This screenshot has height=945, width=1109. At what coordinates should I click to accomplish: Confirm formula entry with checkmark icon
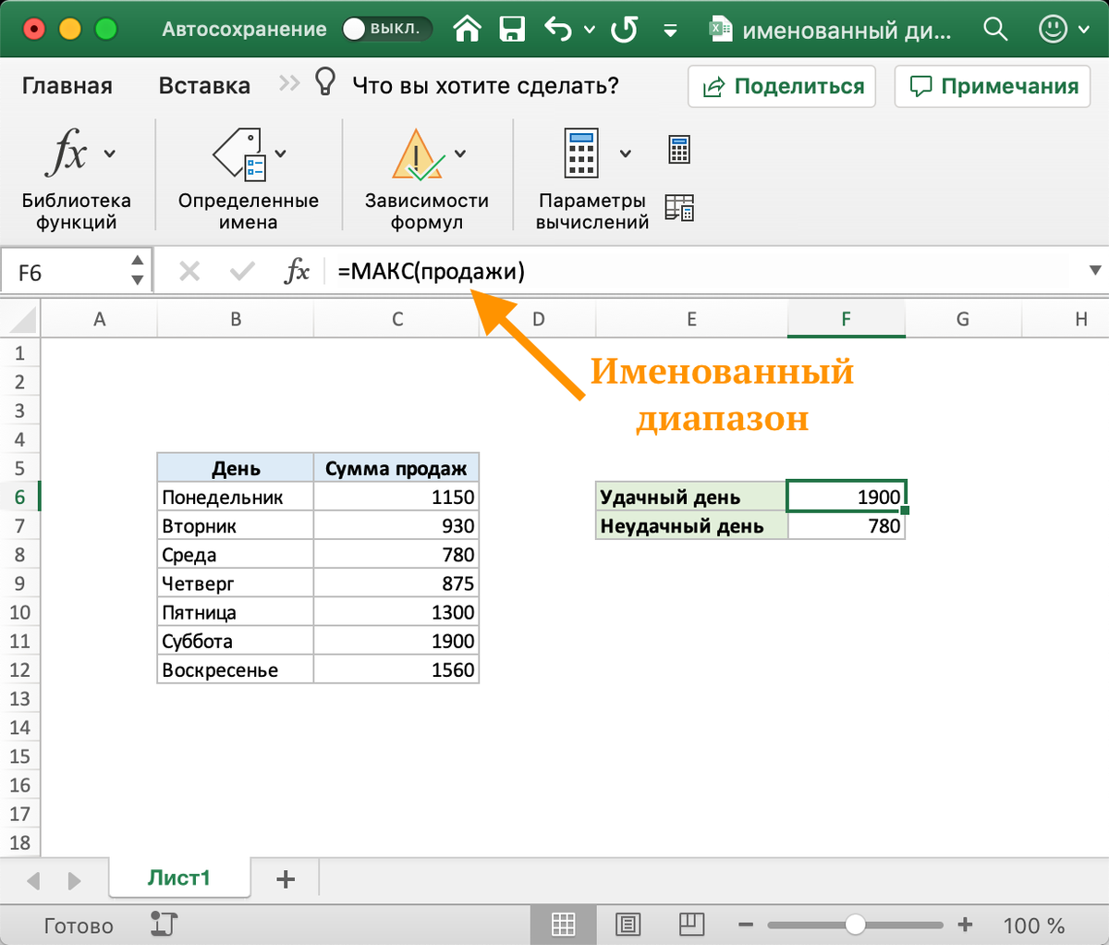(243, 272)
